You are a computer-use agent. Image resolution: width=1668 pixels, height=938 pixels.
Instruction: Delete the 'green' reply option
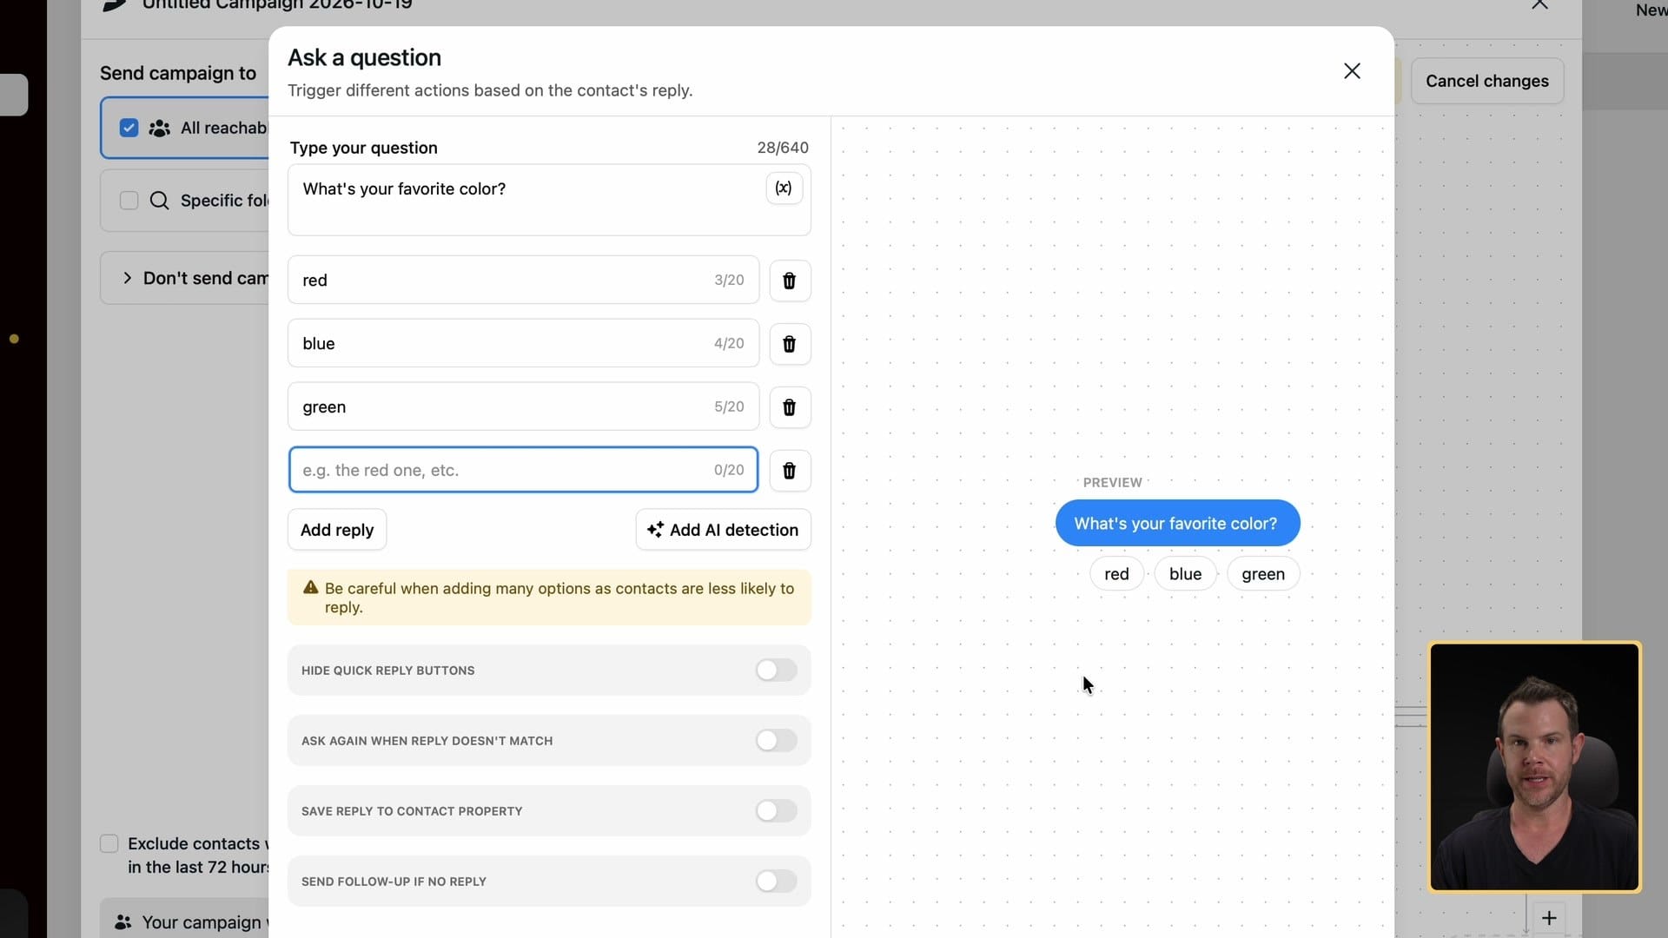pos(789,407)
